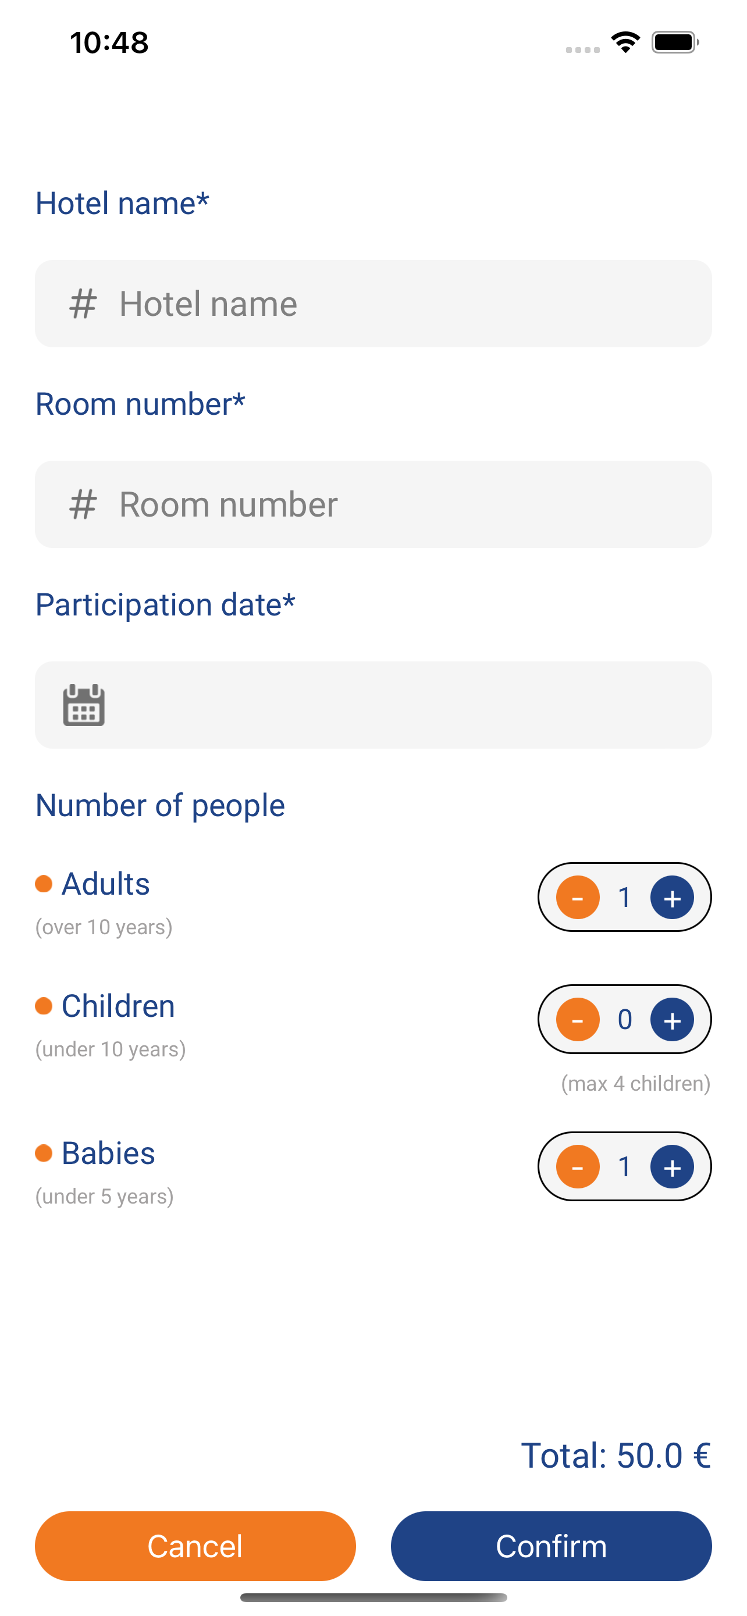This screenshot has height=1616, width=747.
Task: Tap the Children orange bullet dot
Action: (43, 1006)
